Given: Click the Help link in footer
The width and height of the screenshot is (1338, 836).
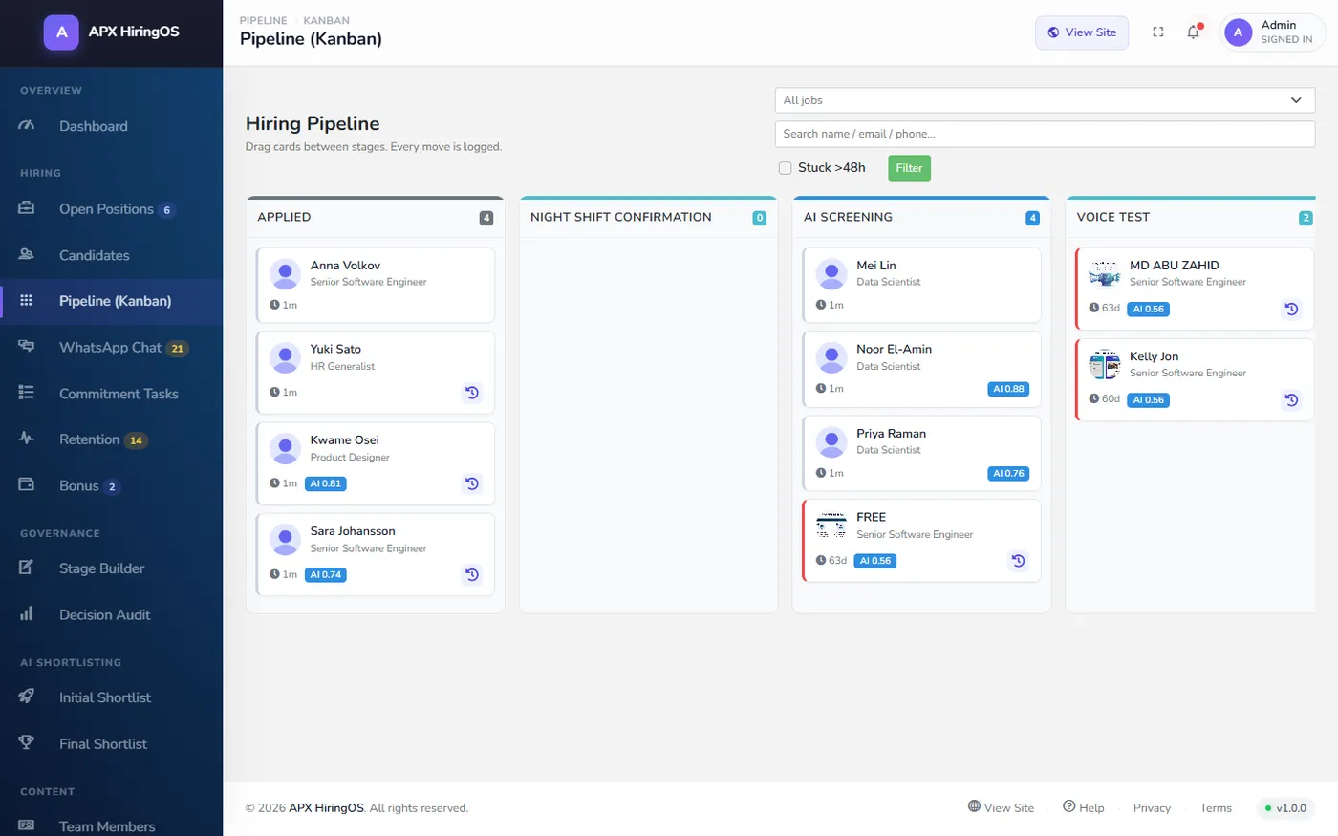Looking at the screenshot, I should pos(1084,807).
